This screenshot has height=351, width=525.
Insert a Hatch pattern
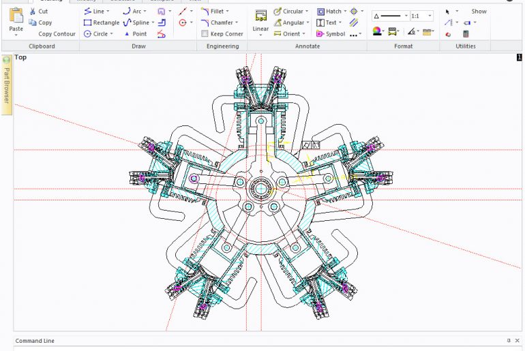point(329,12)
